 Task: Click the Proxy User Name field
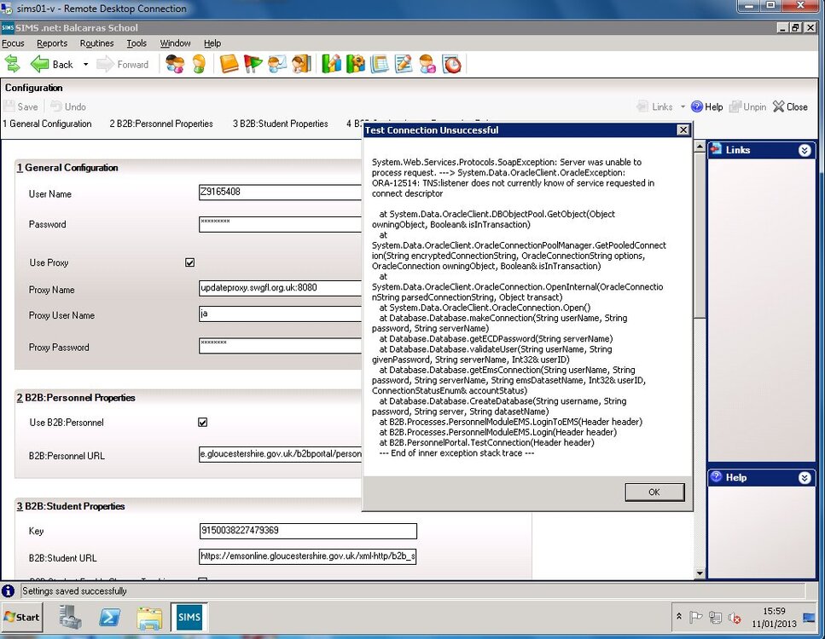pyautogui.click(x=281, y=314)
